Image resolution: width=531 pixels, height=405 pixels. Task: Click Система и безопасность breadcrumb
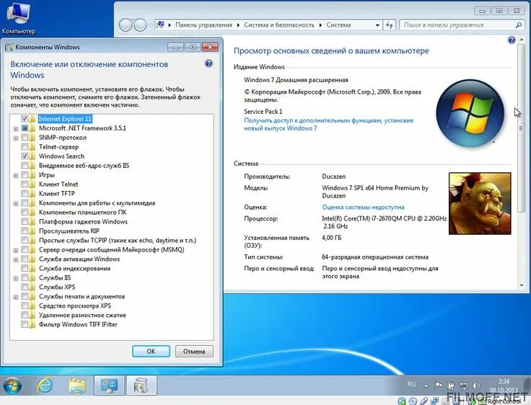279,25
